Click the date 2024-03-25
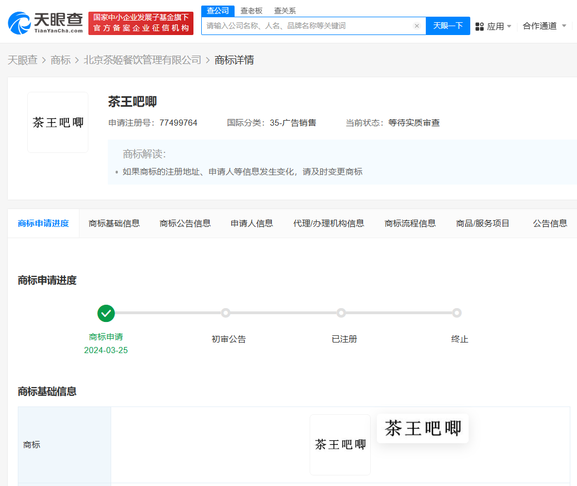The width and height of the screenshot is (577, 486). coord(106,350)
